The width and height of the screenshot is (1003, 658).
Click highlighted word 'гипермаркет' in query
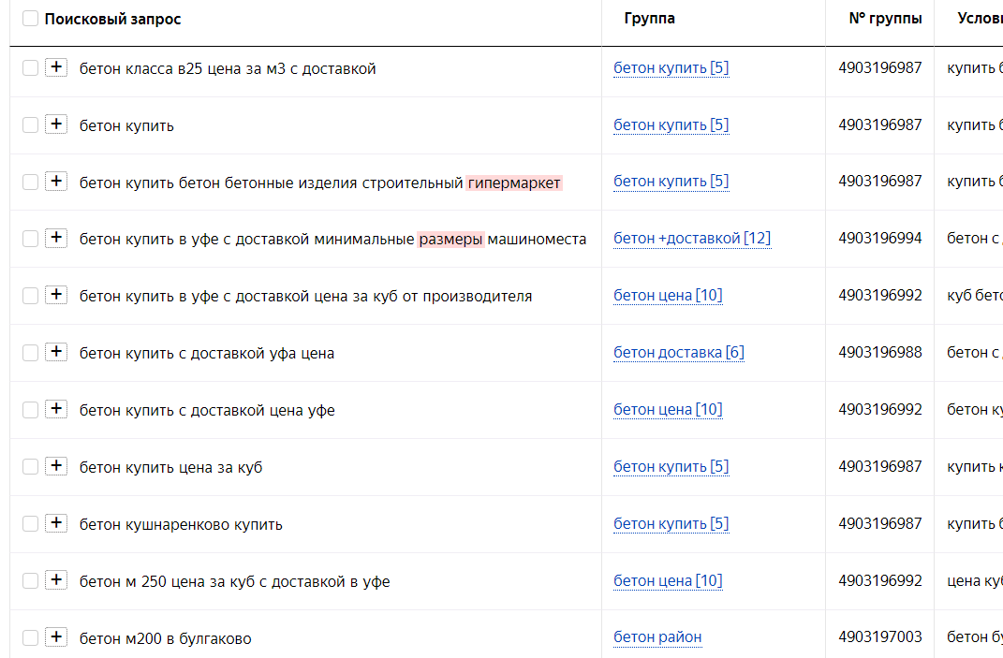pos(513,183)
